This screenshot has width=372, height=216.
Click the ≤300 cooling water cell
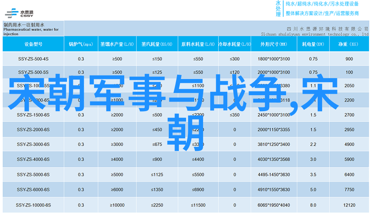coord(235,59)
